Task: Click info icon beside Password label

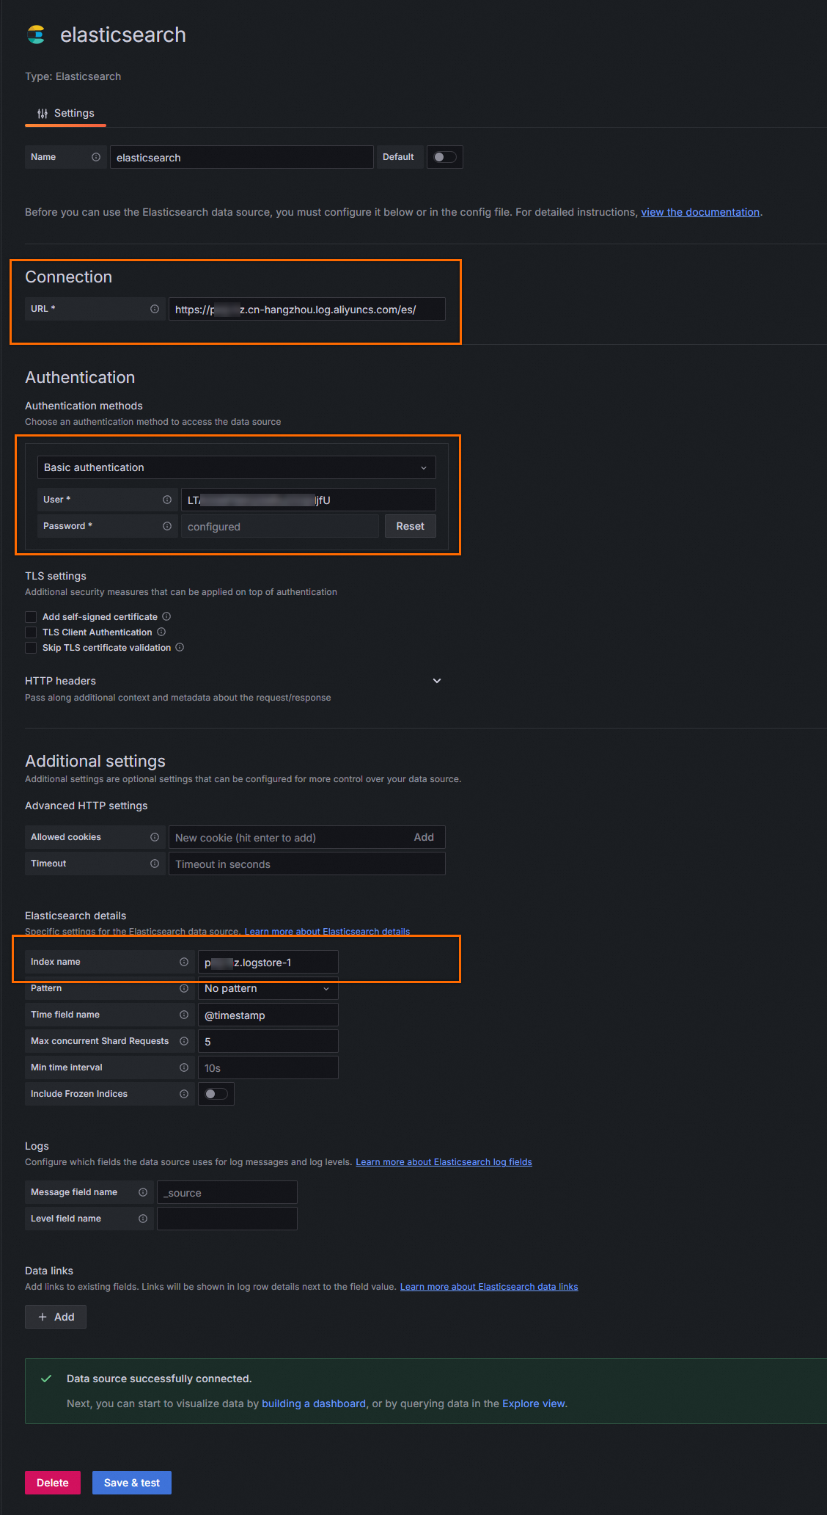Action: tap(167, 526)
